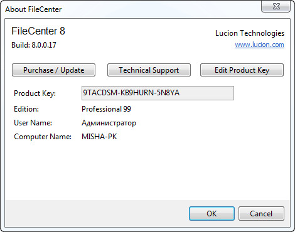Image resolution: width=295 pixels, height=232 pixels.
Task: Click the Product Key: label
Action: 35,93
